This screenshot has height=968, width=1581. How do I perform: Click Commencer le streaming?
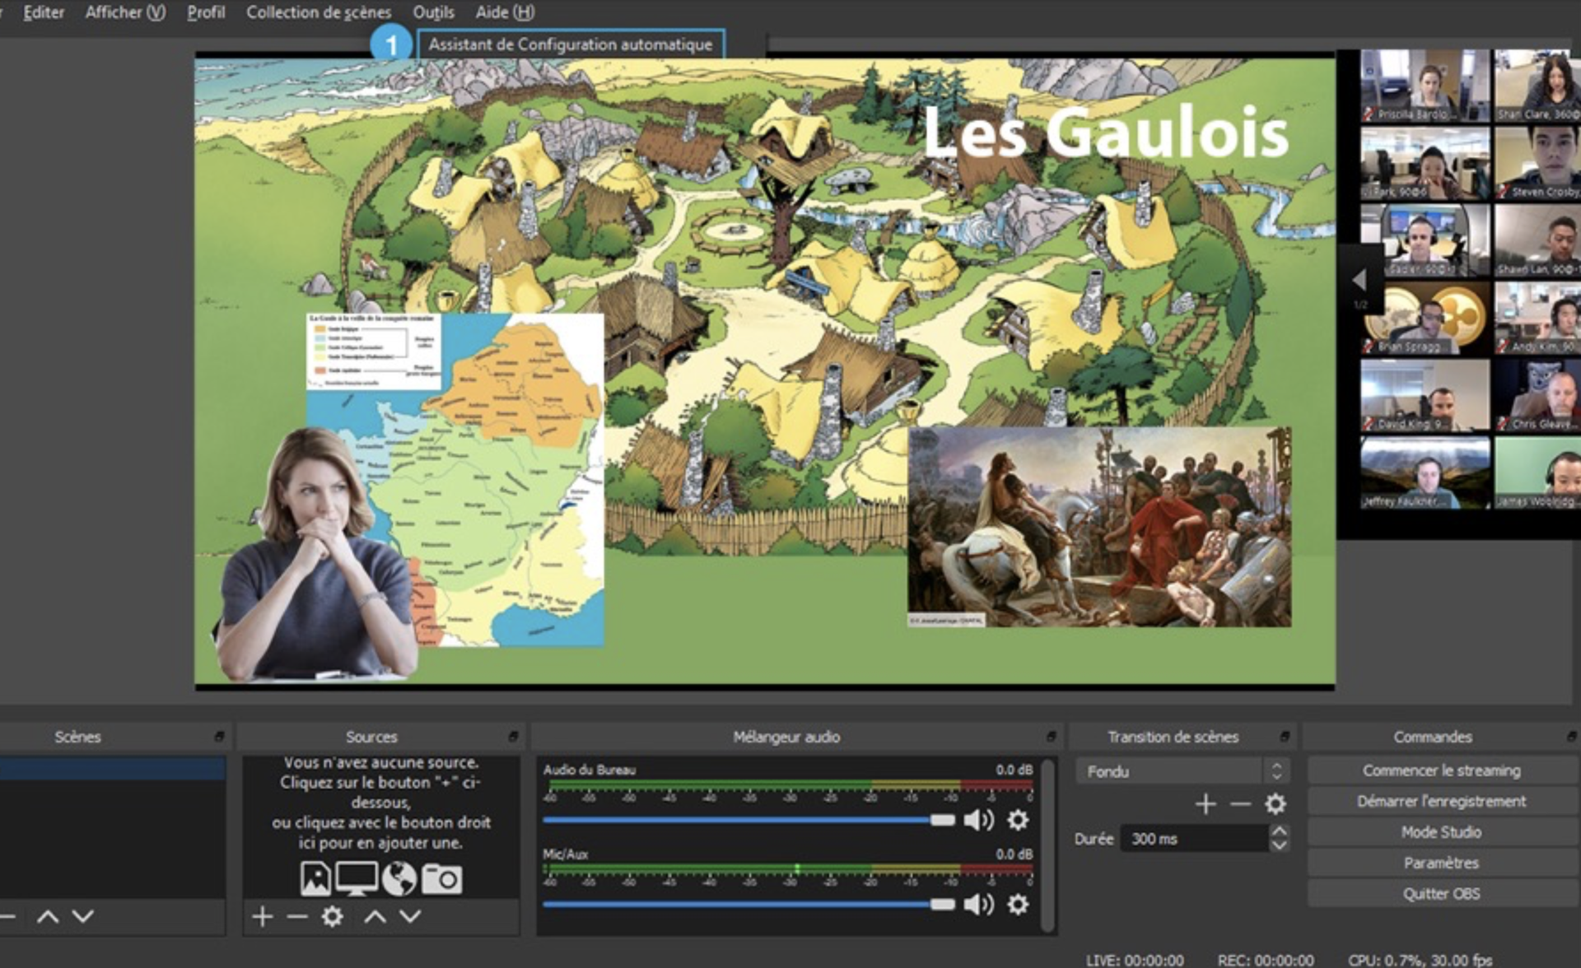pyautogui.click(x=1441, y=770)
